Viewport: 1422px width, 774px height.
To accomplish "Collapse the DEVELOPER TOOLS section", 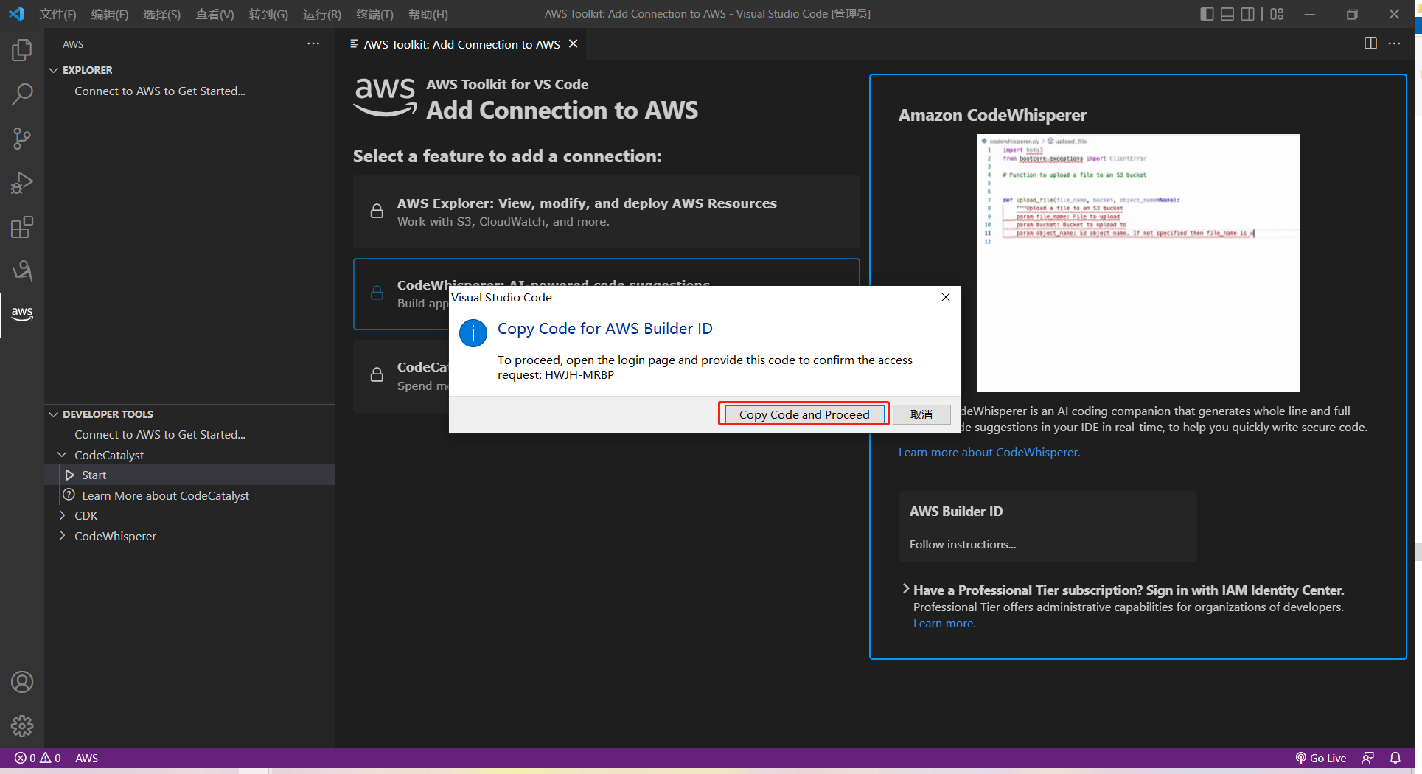I will [54, 414].
